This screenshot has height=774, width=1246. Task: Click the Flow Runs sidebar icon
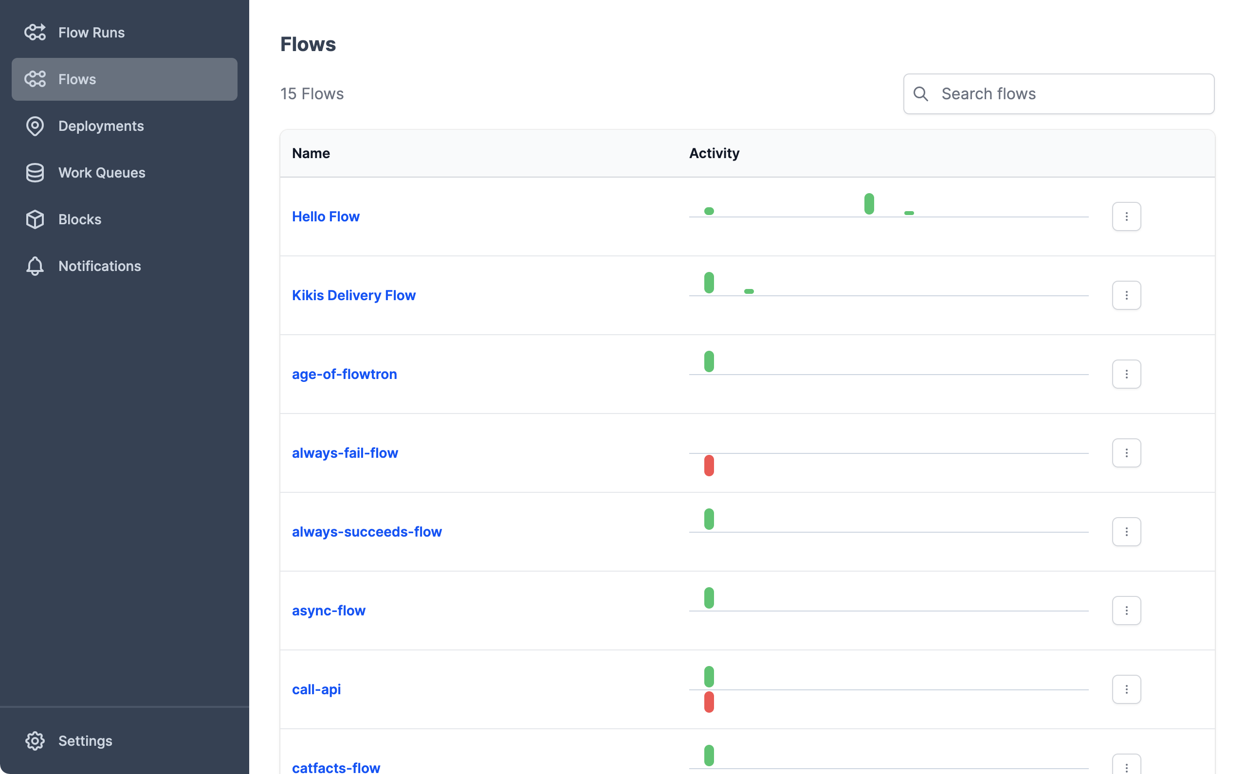(36, 32)
